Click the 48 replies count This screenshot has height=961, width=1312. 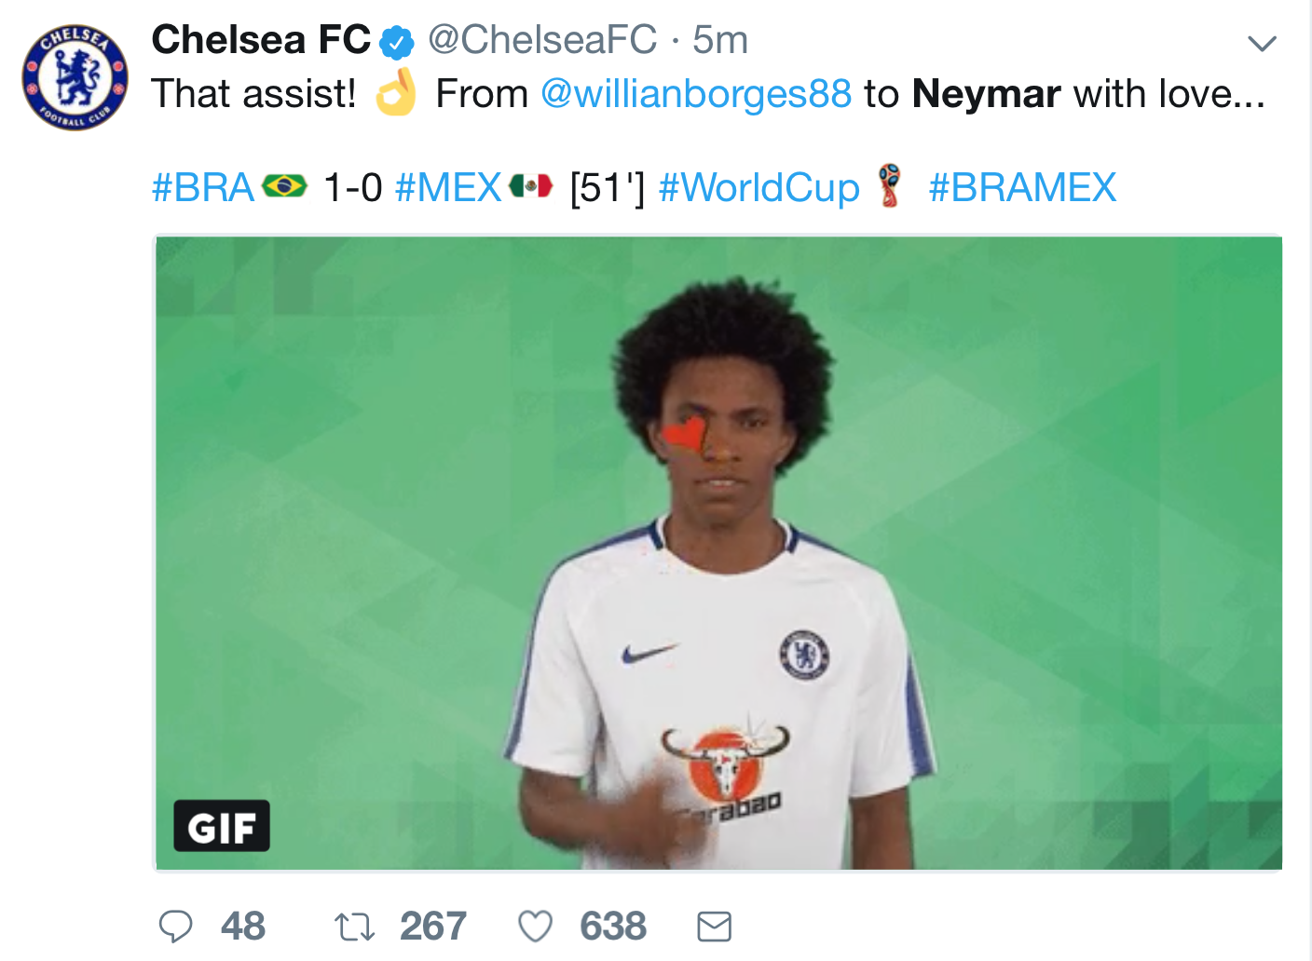point(243,927)
